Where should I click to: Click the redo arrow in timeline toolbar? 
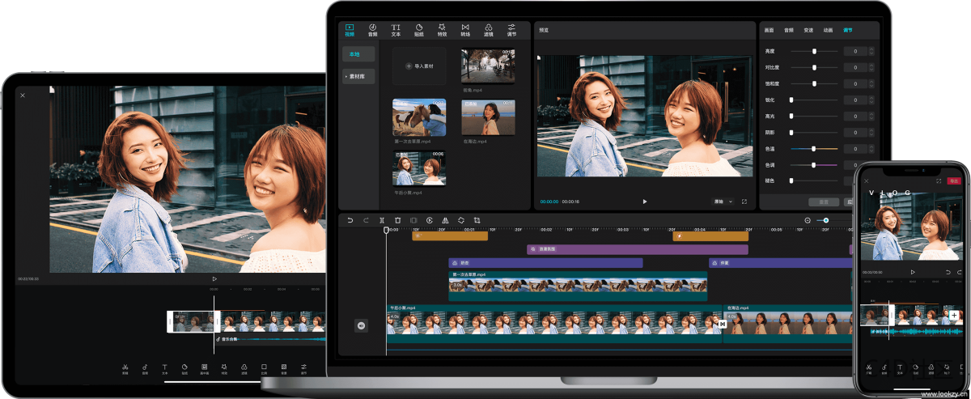[x=366, y=220]
